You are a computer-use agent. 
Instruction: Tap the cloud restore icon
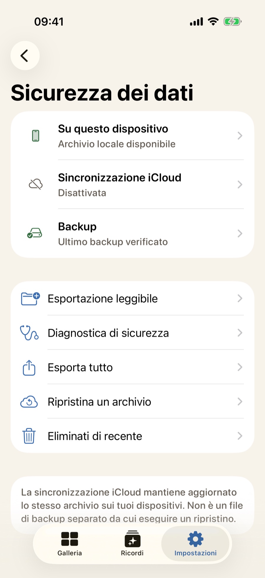pyautogui.click(x=29, y=402)
